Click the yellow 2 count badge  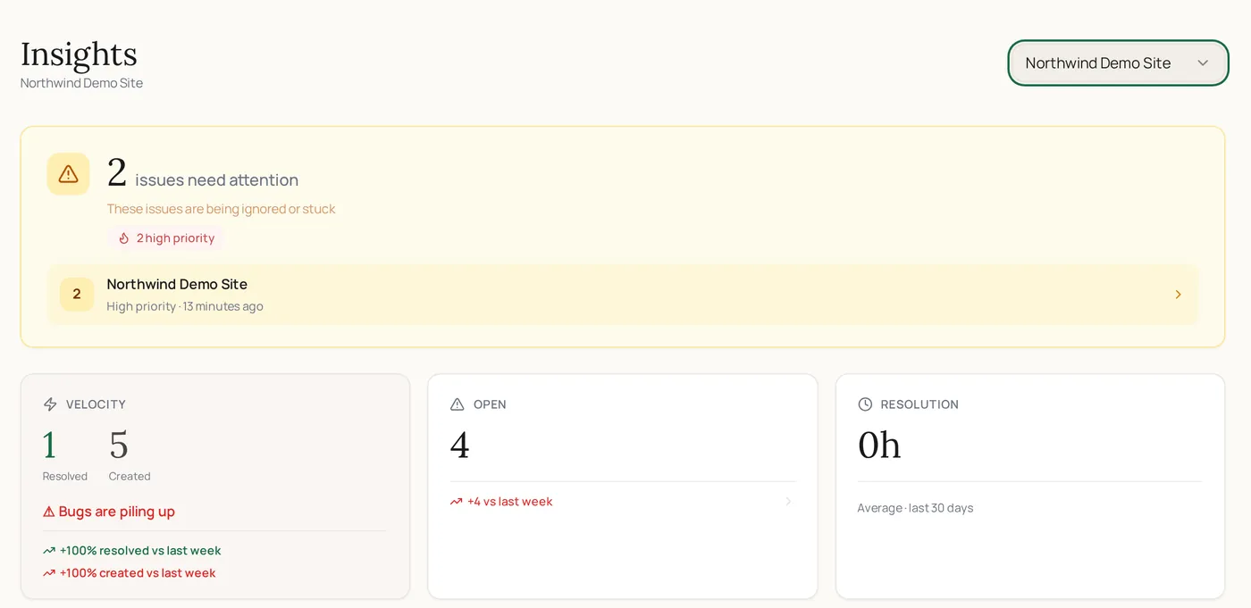(77, 295)
